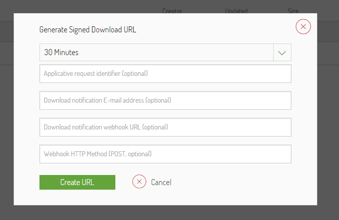Activate the optional request identifier text box
The width and height of the screenshot is (339, 220).
(x=165, y=73)
